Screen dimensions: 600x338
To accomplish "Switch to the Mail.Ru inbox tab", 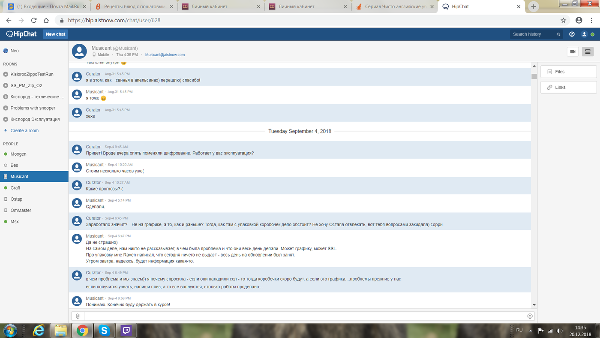I will 47,6.
